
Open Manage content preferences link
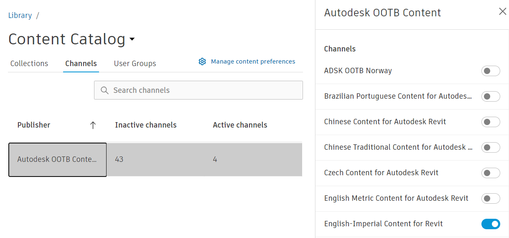(x=253, y=61)
